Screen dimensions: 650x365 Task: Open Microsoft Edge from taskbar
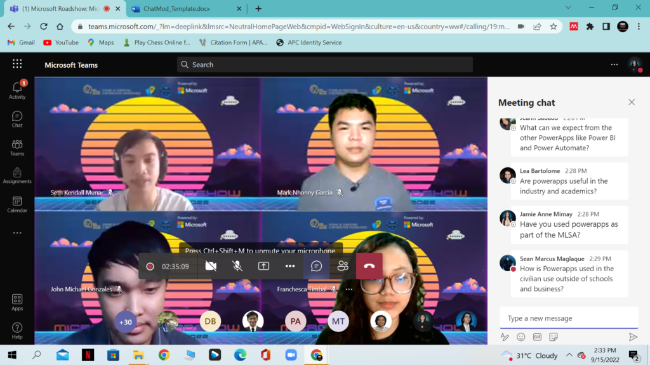pyautogui.click(x=240, y=355)
